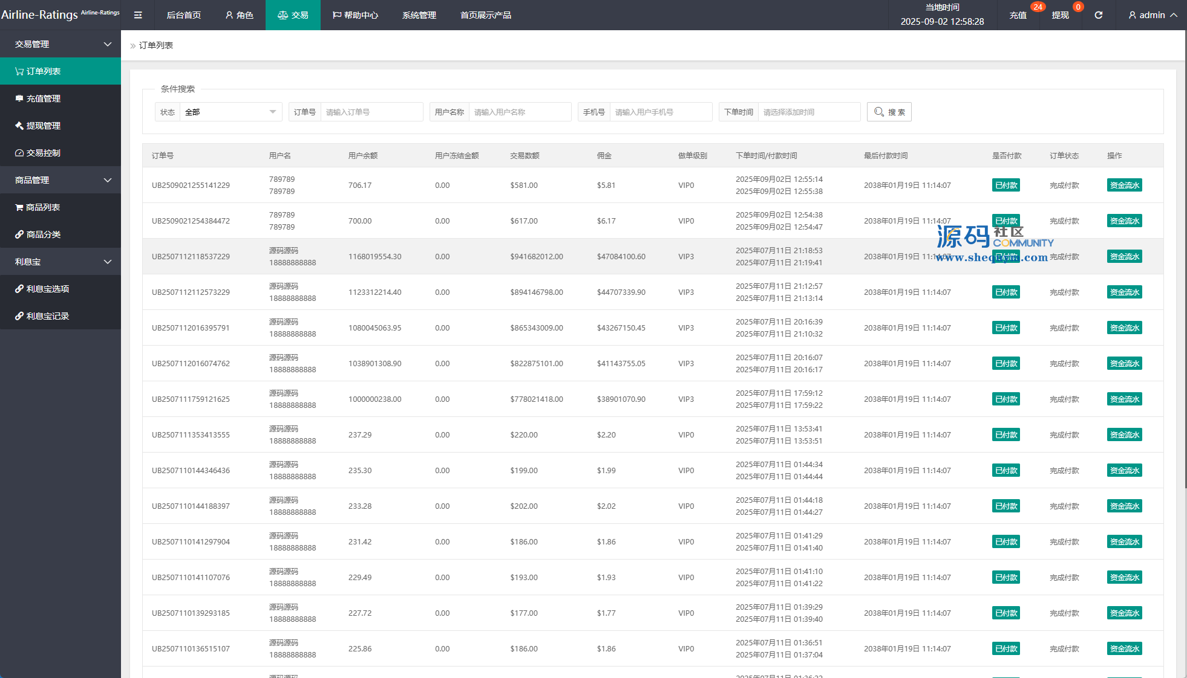Focus the 订单号 input field
Viewport: 1187px width, 678px height.
[371, 112]
